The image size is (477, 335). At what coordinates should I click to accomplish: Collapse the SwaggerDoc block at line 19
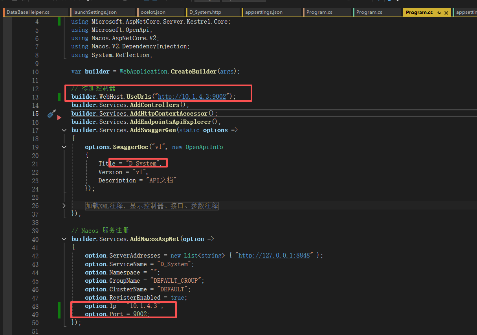(64, 147)
